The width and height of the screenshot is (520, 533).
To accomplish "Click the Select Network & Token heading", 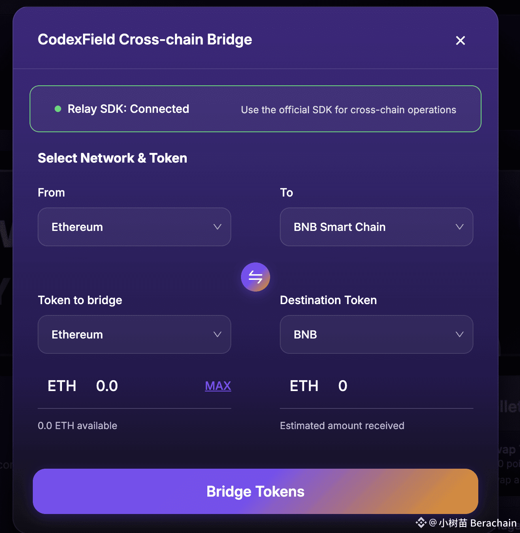I will [x=112, y=158].
